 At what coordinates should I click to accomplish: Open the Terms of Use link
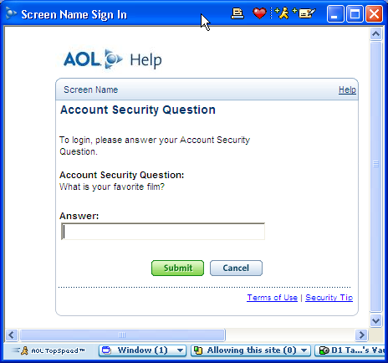272,298
